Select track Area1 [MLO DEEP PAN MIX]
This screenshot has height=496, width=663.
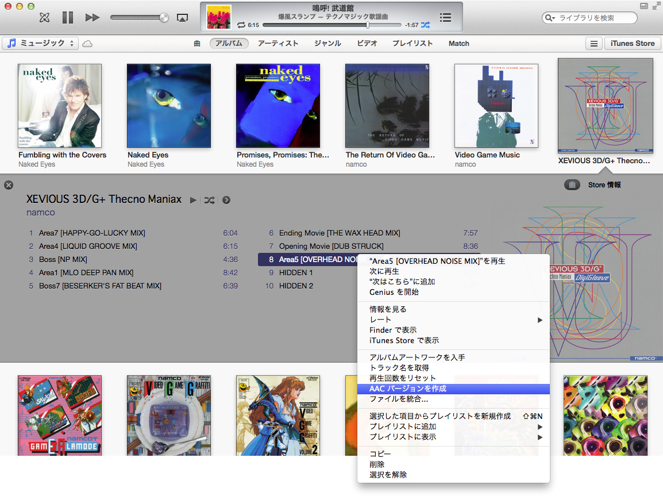point(133,273)
